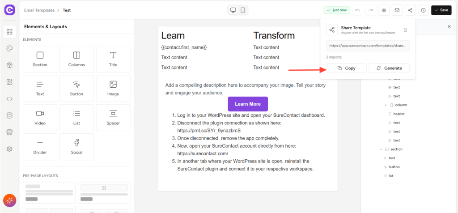
Task: Open the theme palette icon in sidebar
Action: click(x=9, y=48)
